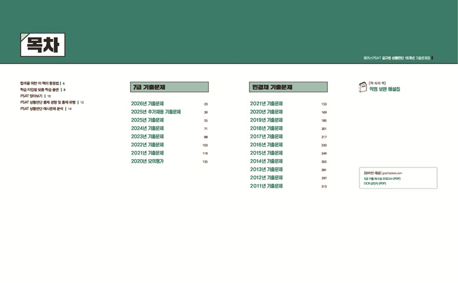Click page number 297 beside 2012년
Screen dimensions: 458x283
tap(324, 178)
